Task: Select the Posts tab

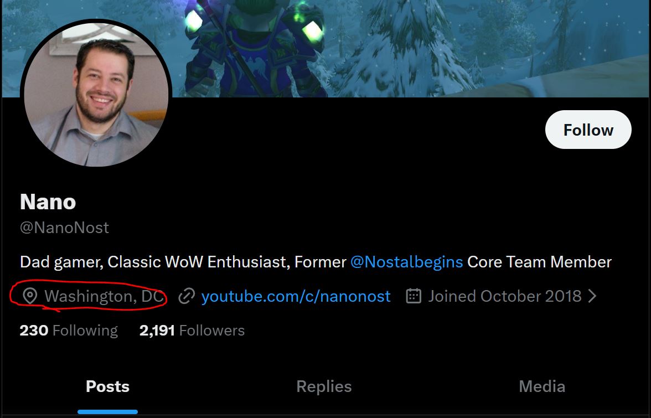Action: point(107,386)
